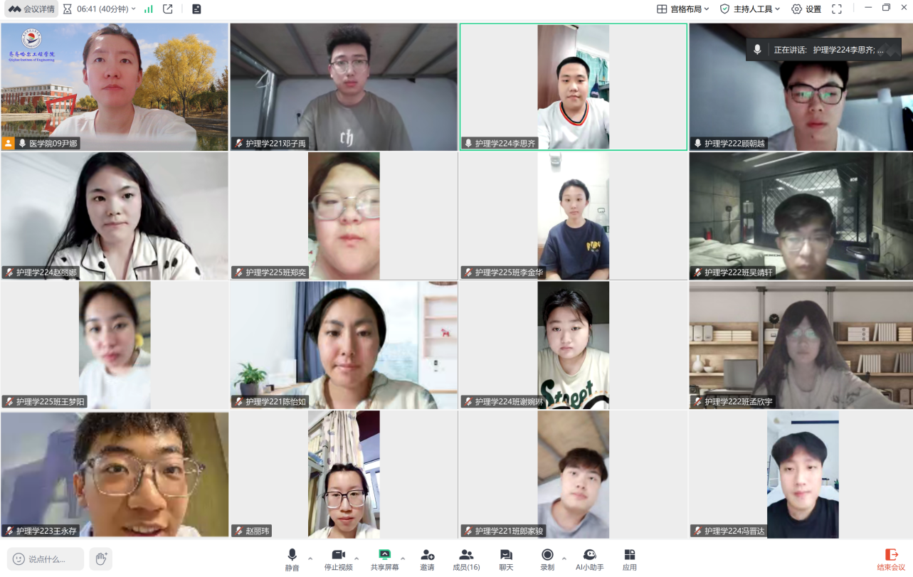Viewport: 913px width, 577px height.
Task: Open the raise-hand reaction icon
Action: coord(101,559)
